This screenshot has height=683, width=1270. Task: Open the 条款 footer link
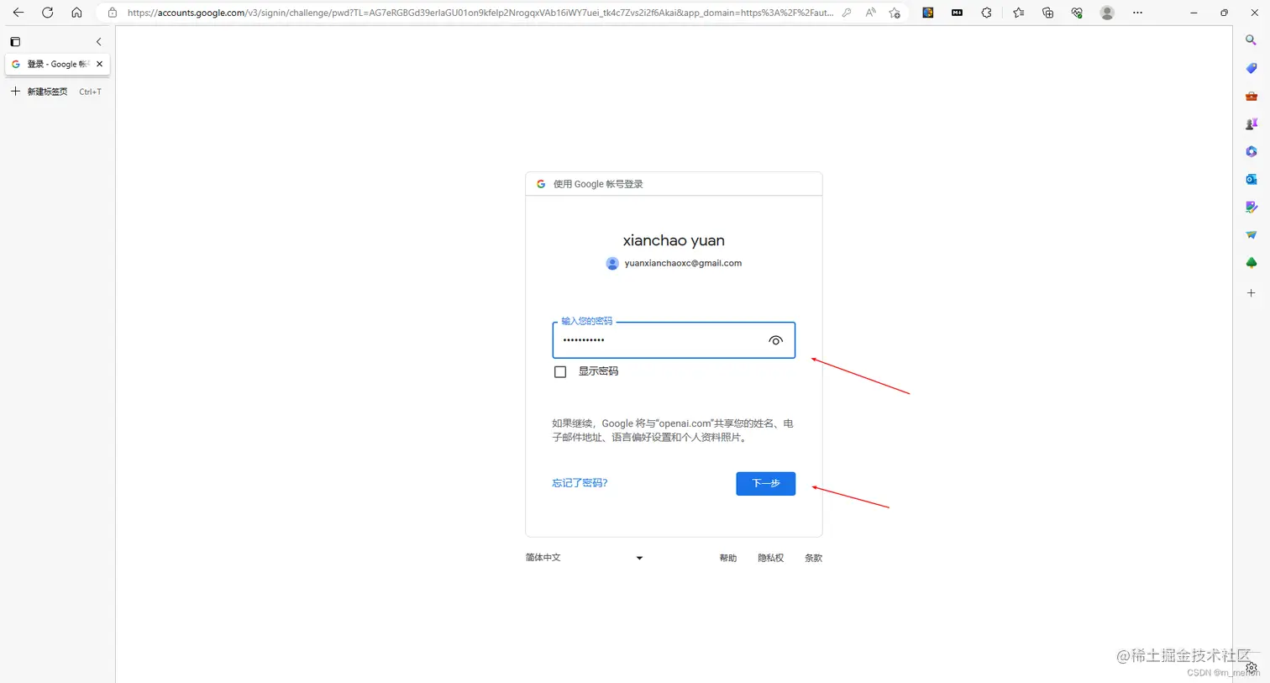click(x=814, y=558)
